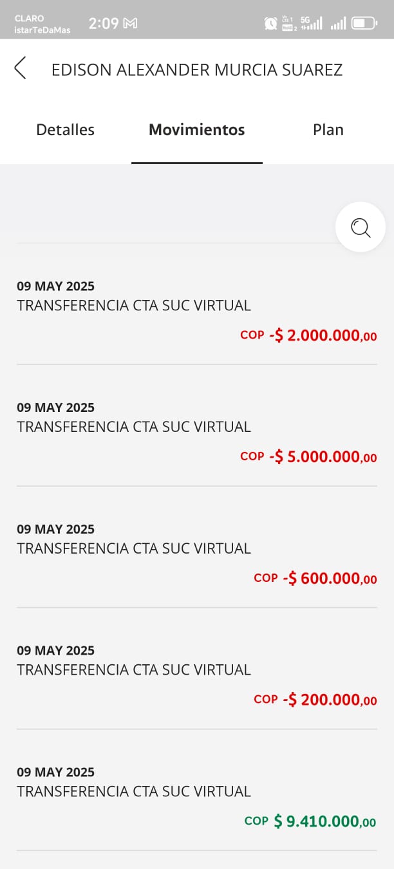
Task: Tap the second SIM signal bars icon
Action: (338, 24)
